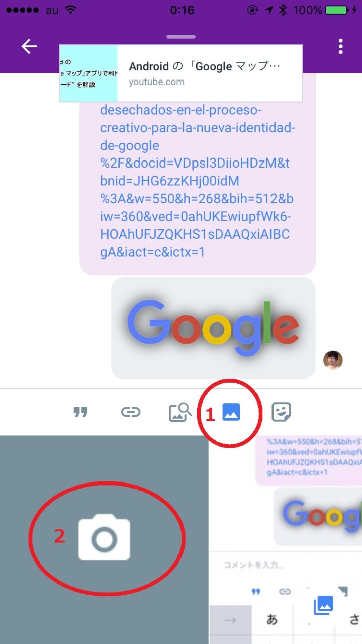Tap the location arrow in the status bar
362x644 pixels.
click(269, 10)
